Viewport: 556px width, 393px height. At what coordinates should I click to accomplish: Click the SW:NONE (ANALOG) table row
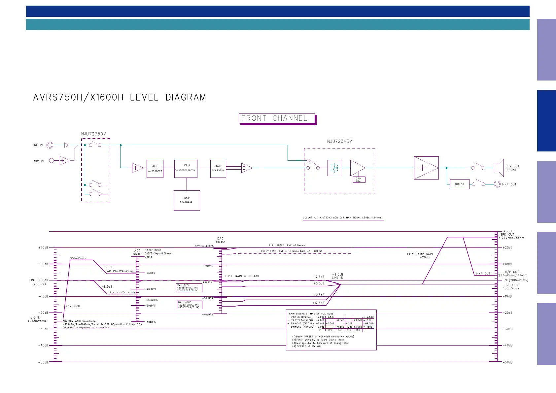(330, 327)
